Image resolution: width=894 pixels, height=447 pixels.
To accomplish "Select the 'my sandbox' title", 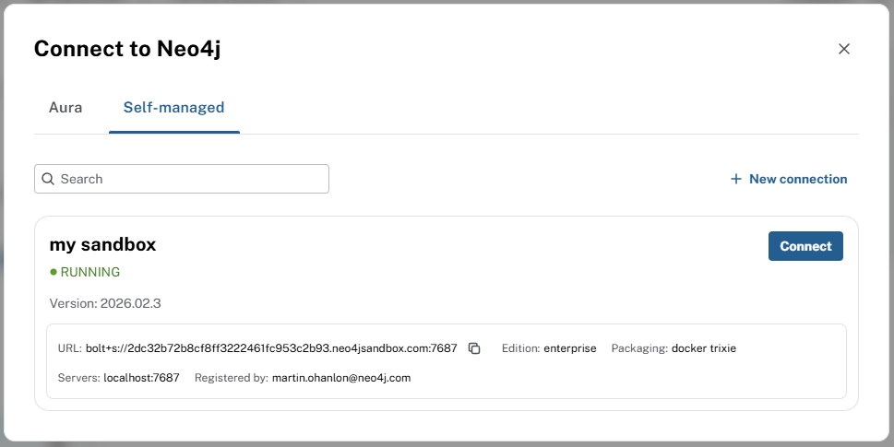I will pyautogui.click(x=102, y=244).
